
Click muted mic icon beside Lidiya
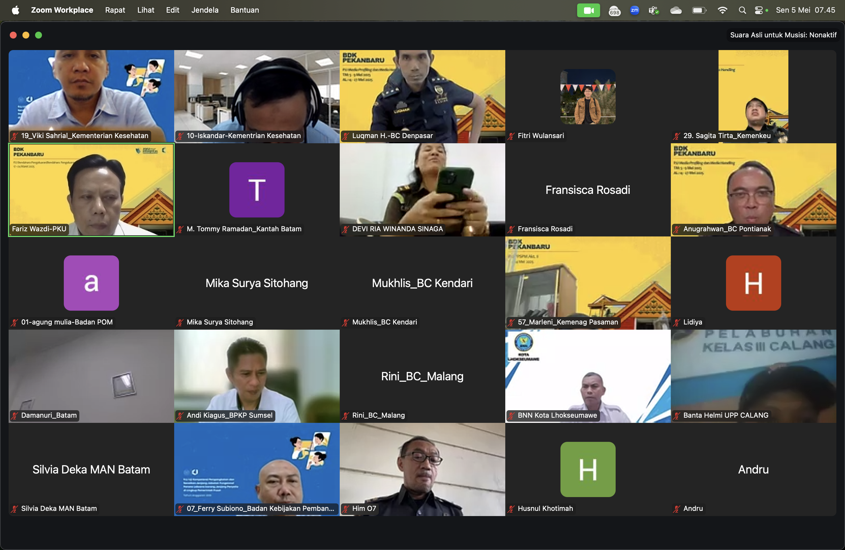[677, 322]
